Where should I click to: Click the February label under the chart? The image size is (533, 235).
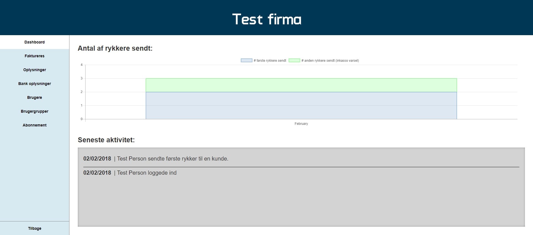[x=301, y=124]
